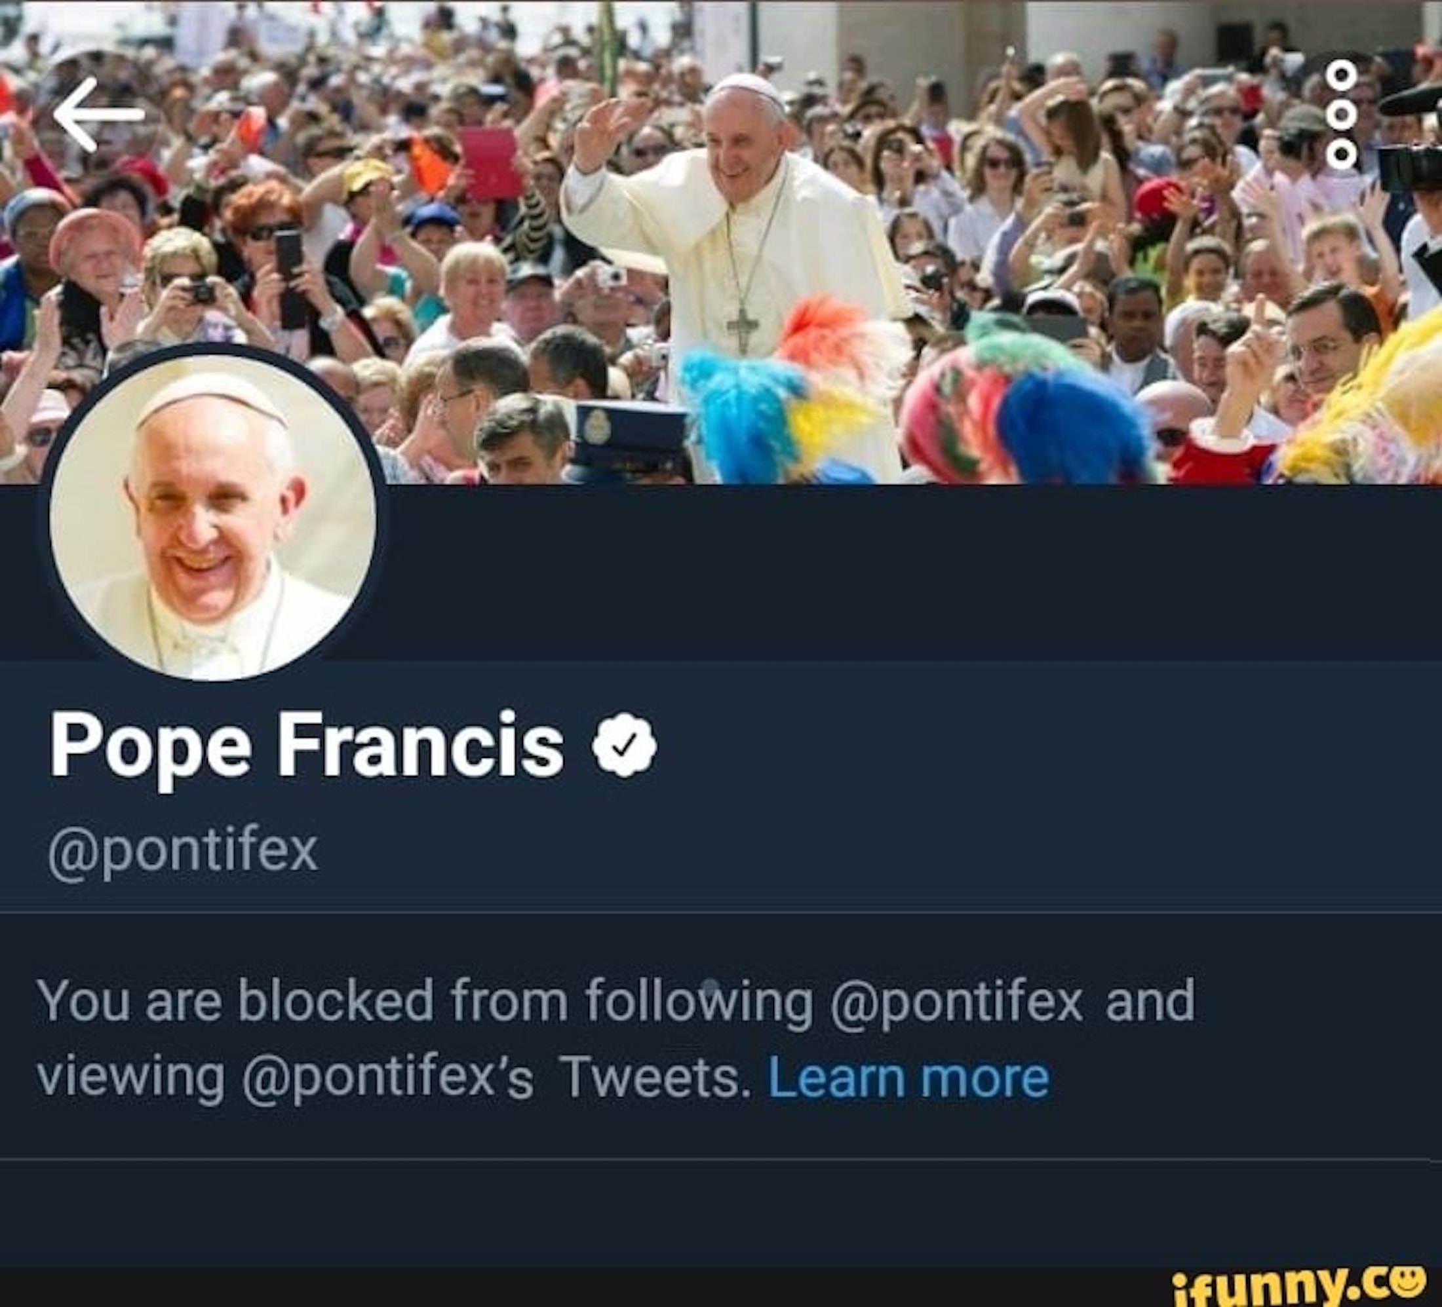Screen dimensions: 1442x1307
Task: Open the circular profile picture
Action: pyautogui.click(x=213, y=518)
